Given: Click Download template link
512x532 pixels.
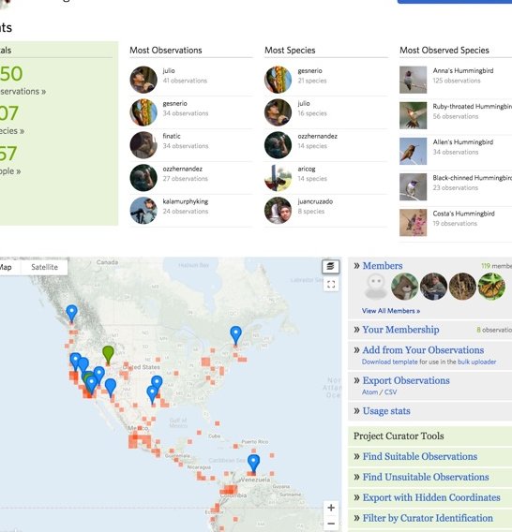Looking at the screenshot, I should coord(390,362).
